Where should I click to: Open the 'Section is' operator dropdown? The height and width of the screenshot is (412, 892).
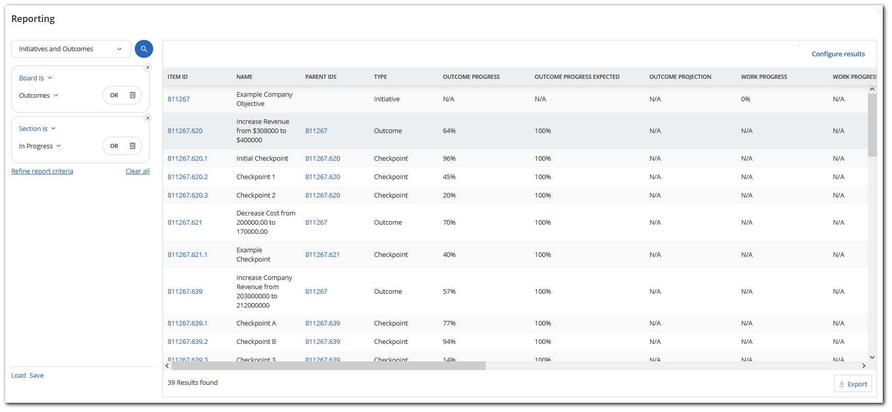pos(37,128)
